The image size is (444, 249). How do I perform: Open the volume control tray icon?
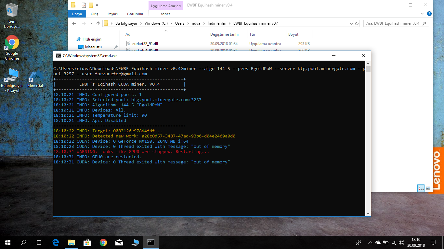click(402, 242)
